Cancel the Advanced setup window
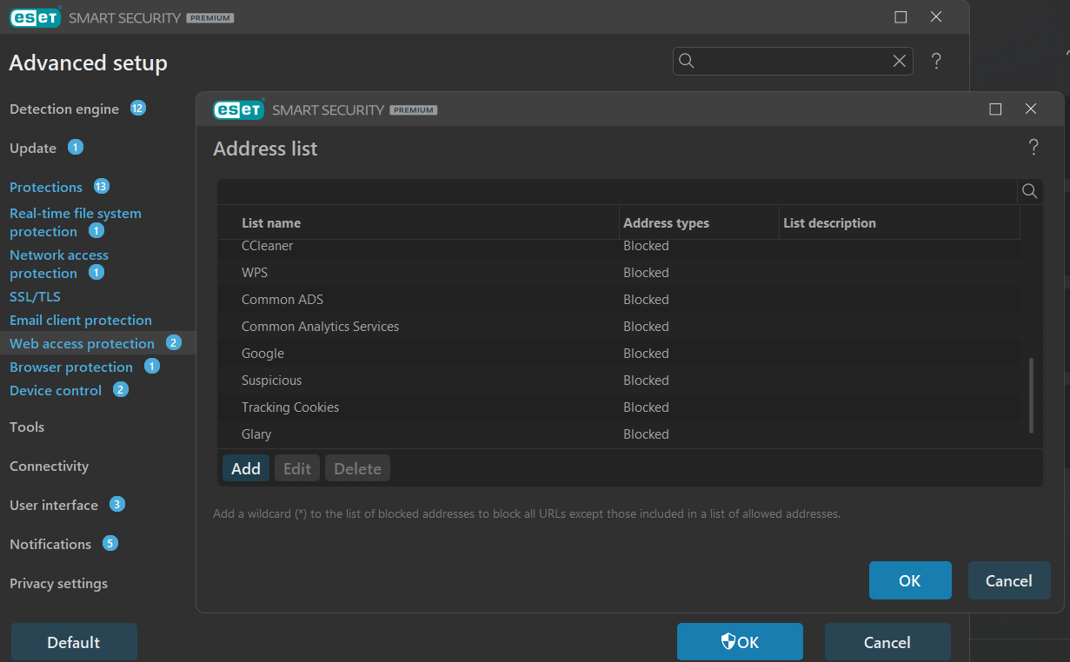Image resolution: width=1070 pixels, height=662 pixels. point(887,642)
